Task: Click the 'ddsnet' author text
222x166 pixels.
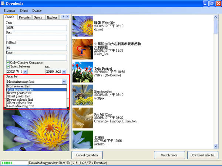Action: pyautogui.click(x=98, y=30)
